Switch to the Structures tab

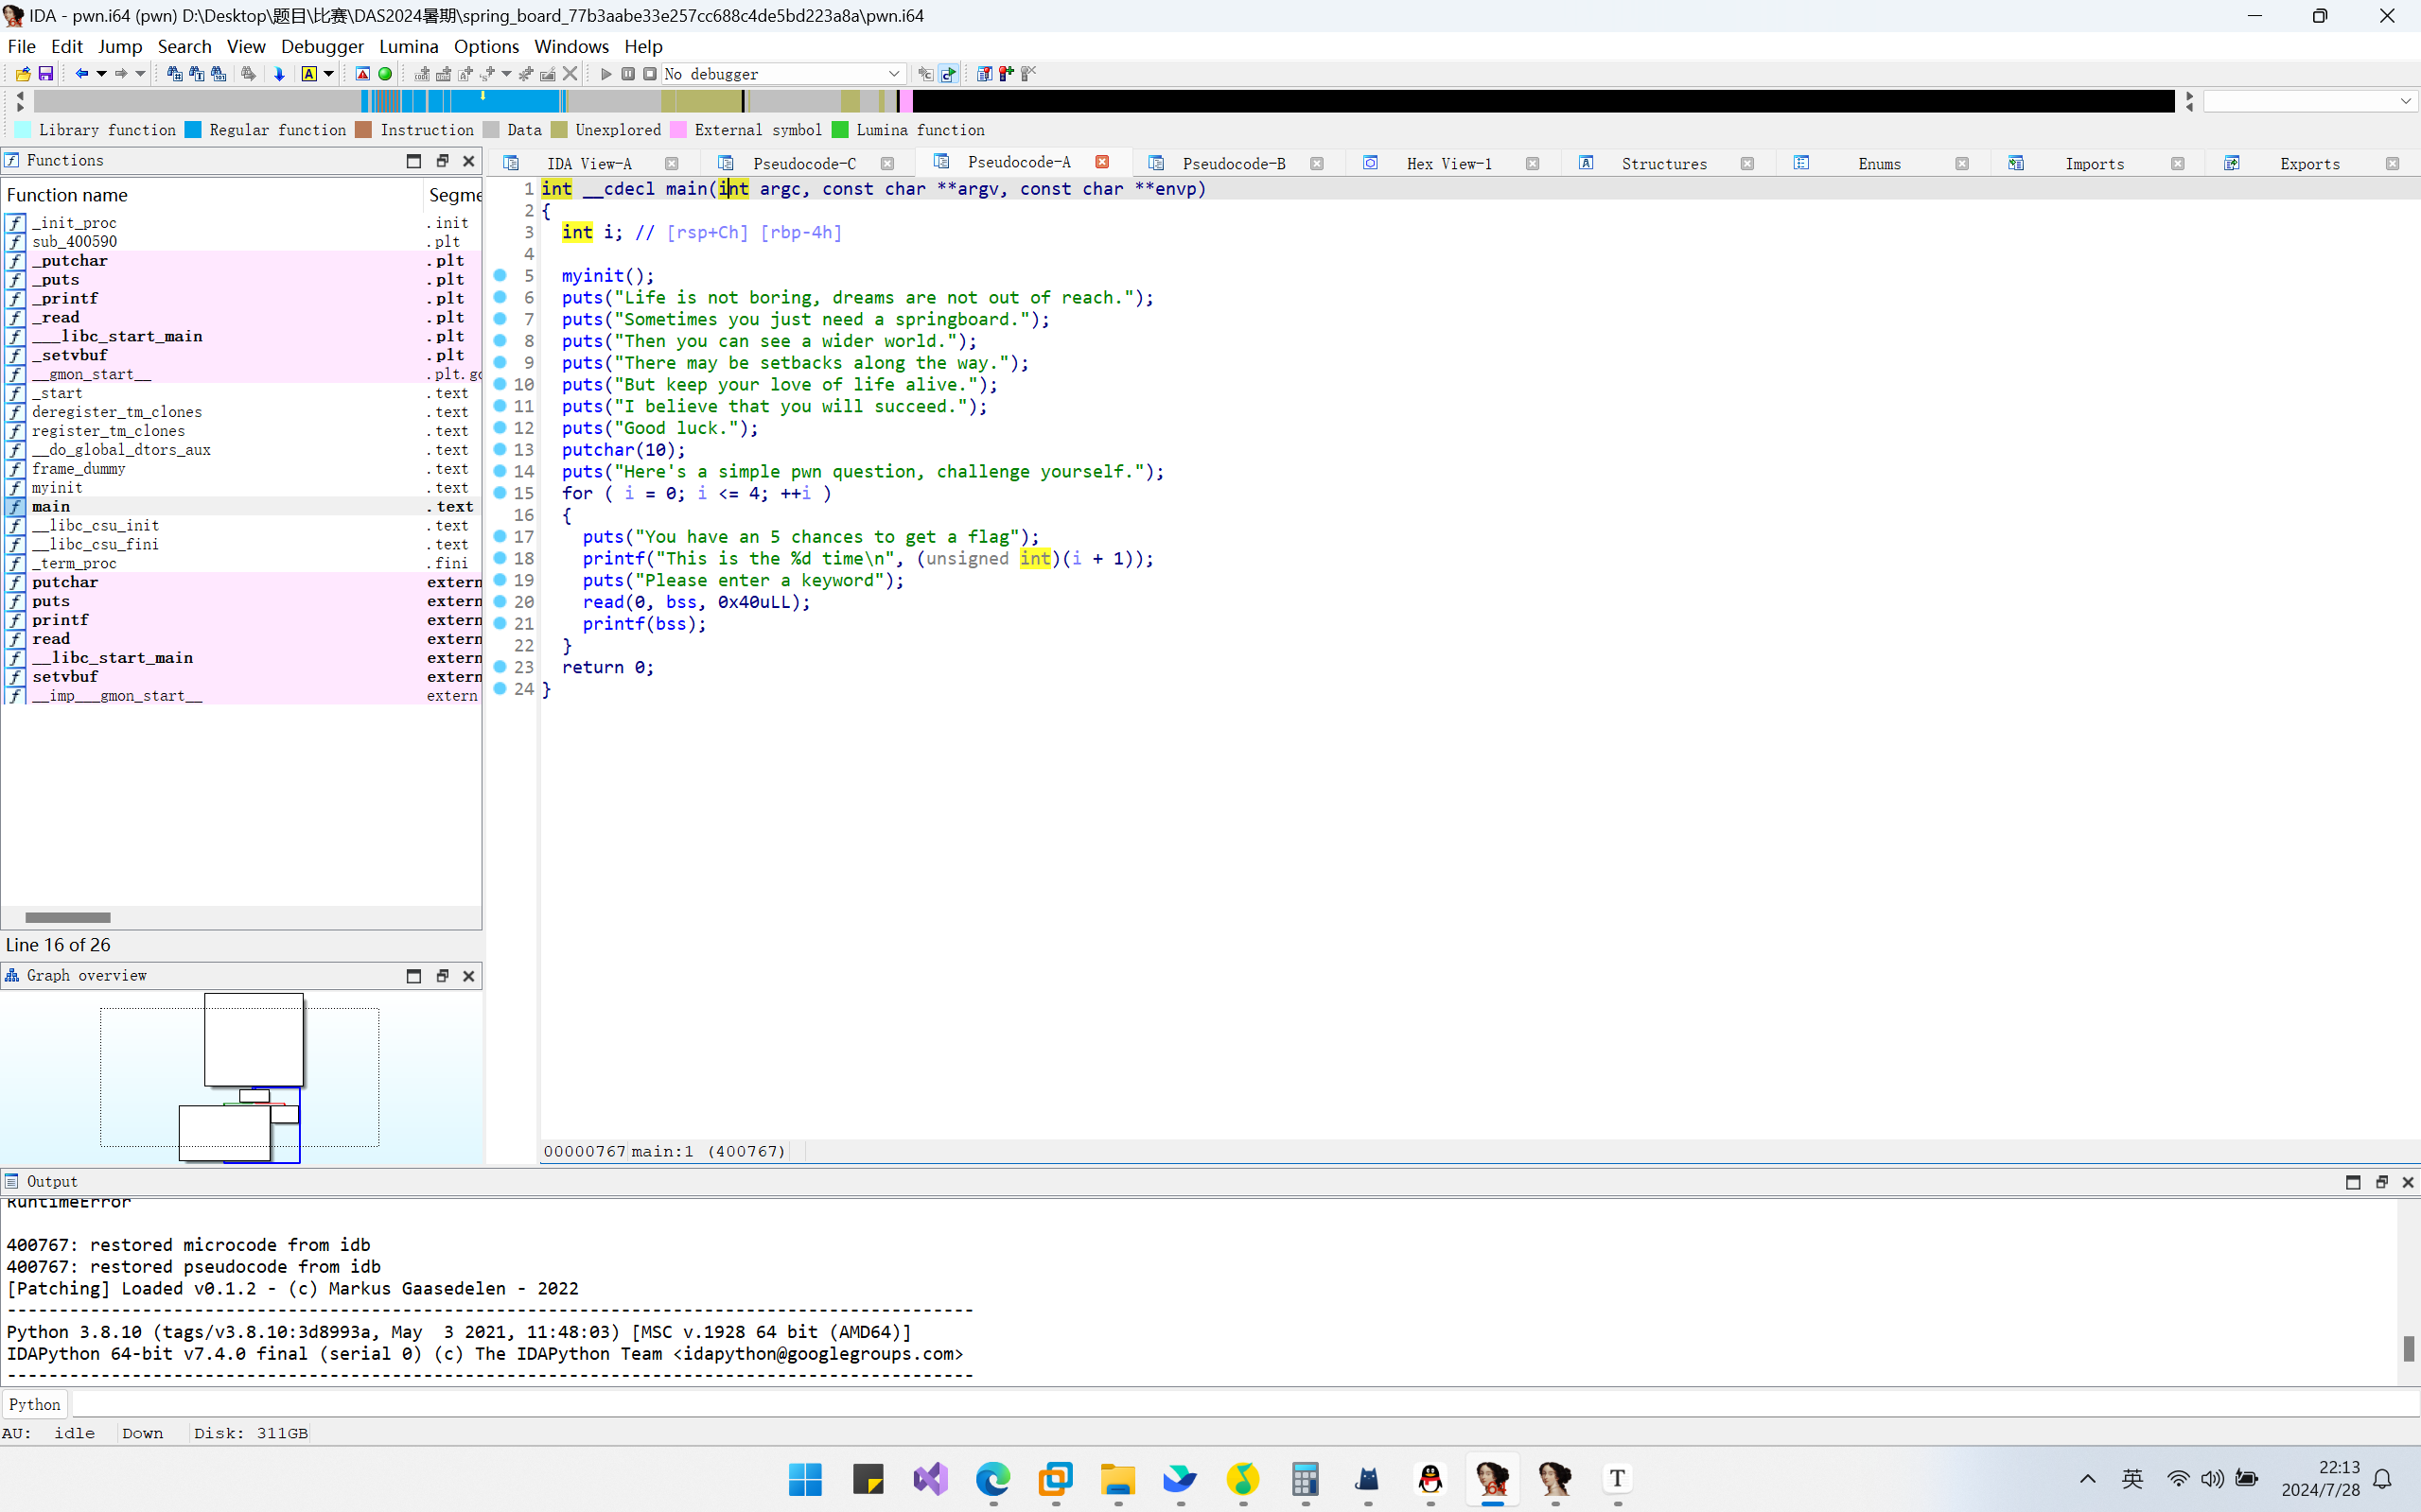[x=1664, y=163]
